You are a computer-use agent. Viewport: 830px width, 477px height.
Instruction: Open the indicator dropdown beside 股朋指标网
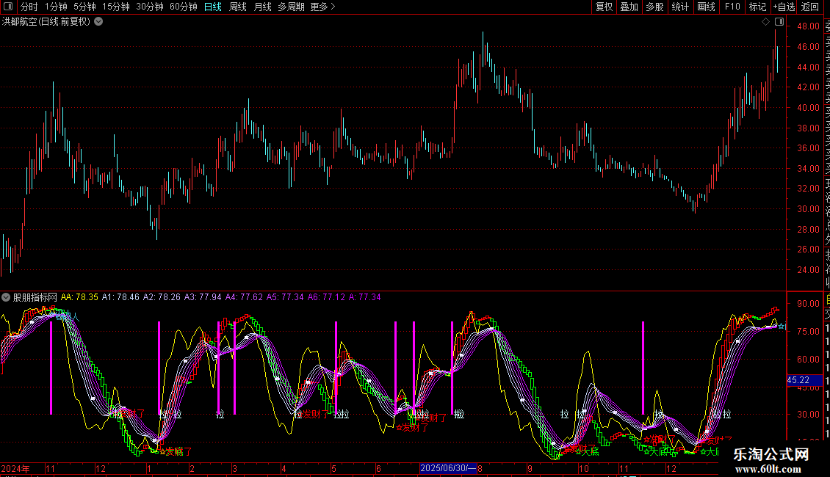tap(6, 297)
